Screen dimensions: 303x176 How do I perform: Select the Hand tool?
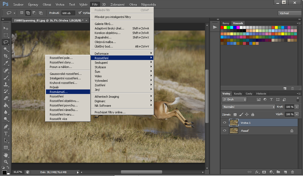pos(6,154)
